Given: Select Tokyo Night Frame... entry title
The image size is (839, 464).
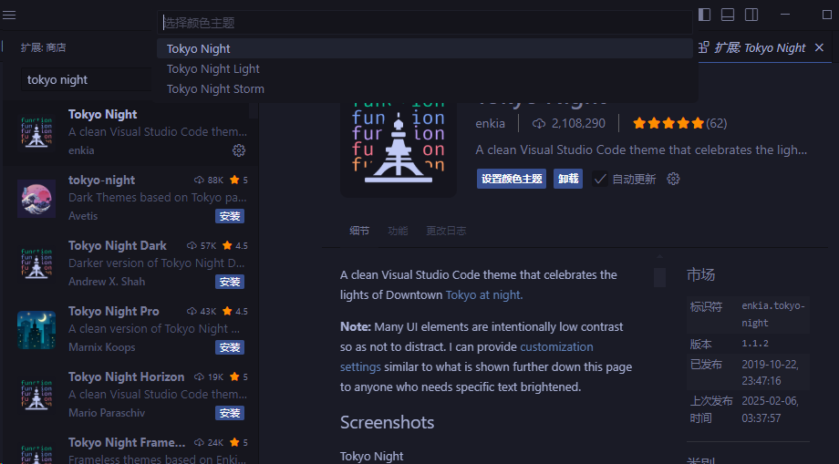Looking at the screenshot, I should tap(127, 443).
